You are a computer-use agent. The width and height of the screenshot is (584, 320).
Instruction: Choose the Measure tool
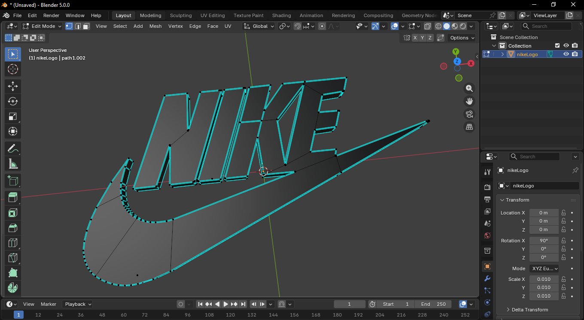[12, 164]
